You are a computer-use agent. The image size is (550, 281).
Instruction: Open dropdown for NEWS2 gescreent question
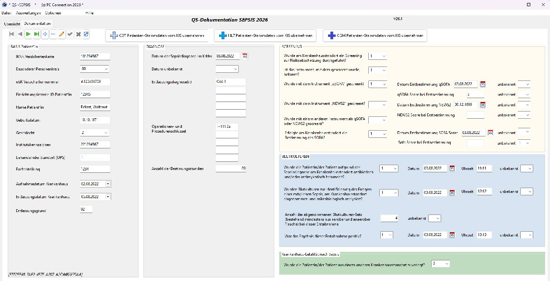[384, 104]
